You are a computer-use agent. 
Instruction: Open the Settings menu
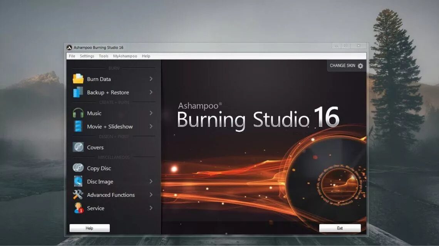pyautogui.click(x=87, y=56)
